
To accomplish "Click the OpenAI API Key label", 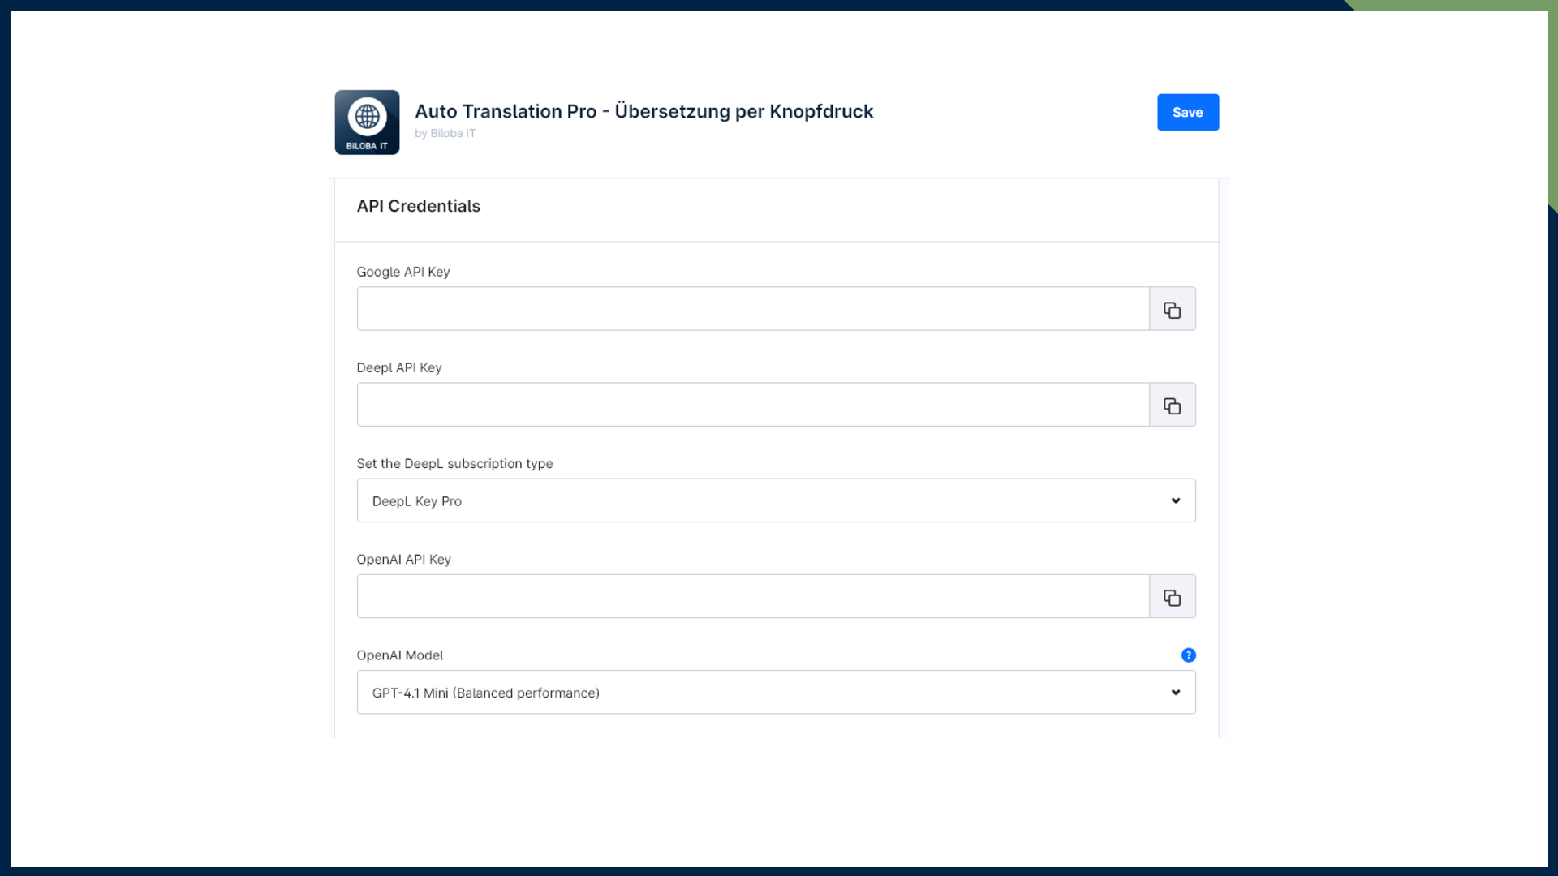I will click(403, 560).
